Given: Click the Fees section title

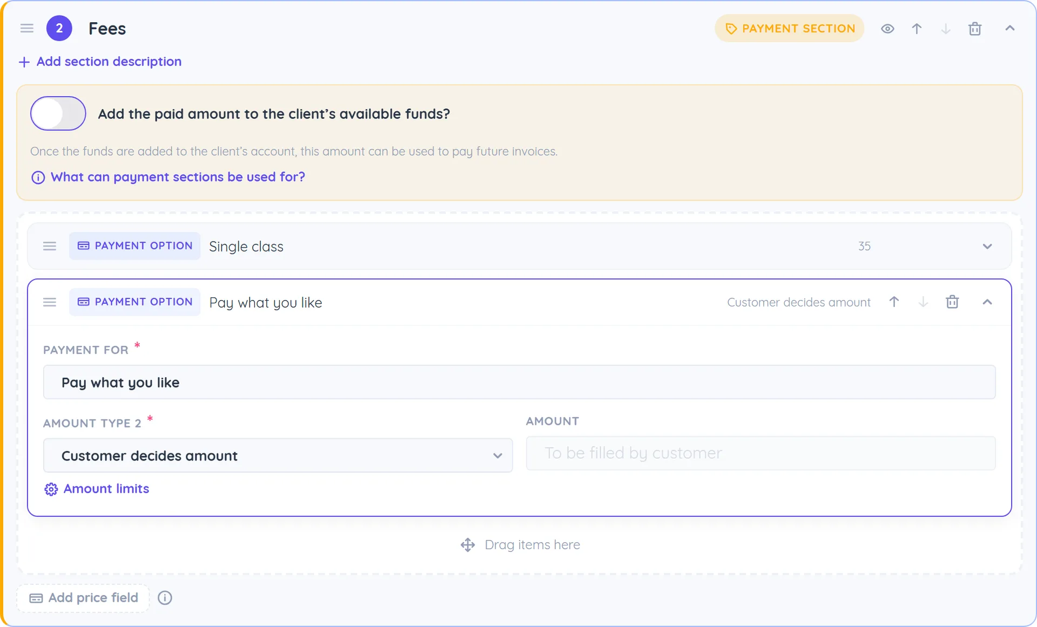Looking at the screenshot, I should click(107, 29).
